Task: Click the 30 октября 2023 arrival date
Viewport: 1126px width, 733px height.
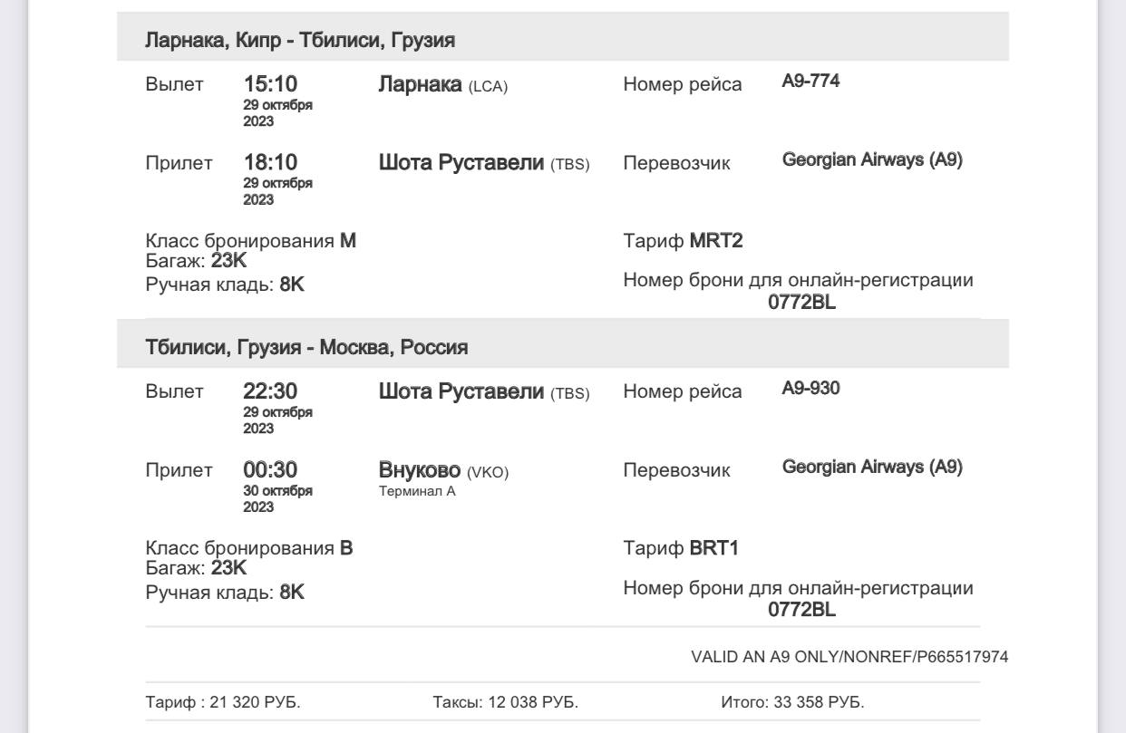Action: 277,497
